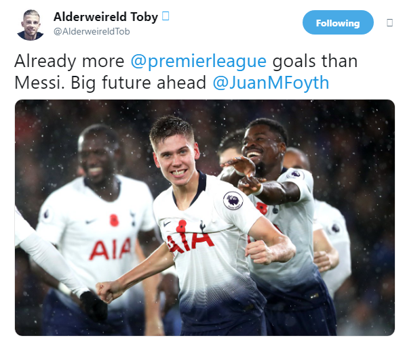405x342 pixels.
Task: Click the Premier League sleeve badge in photo
Action: click(233, 200)
